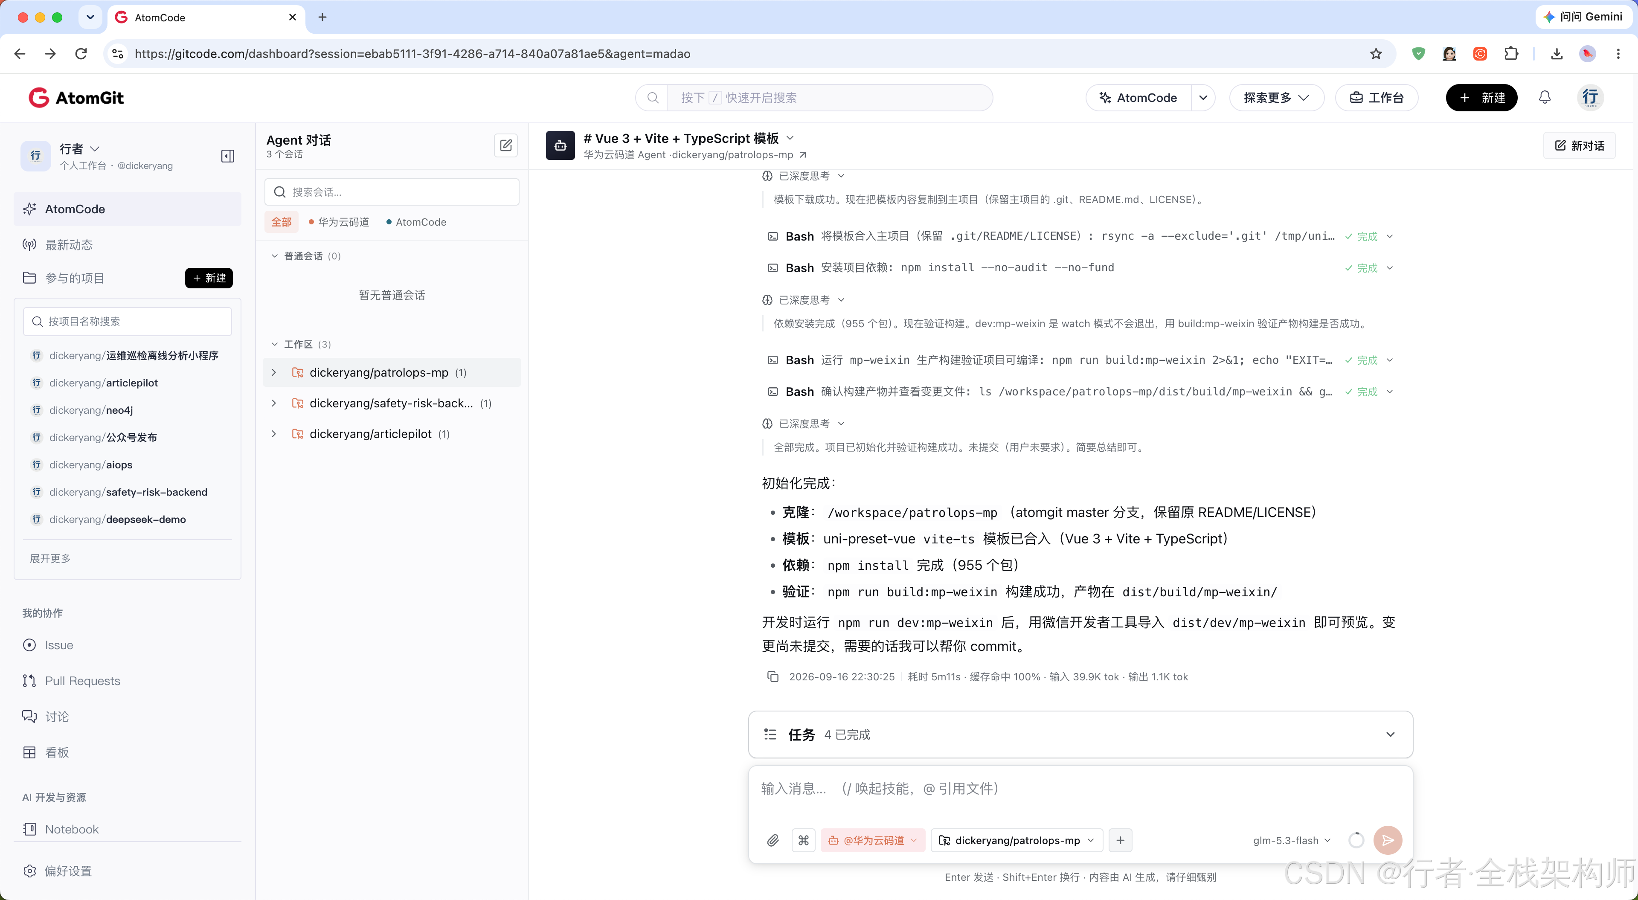The width and height of the screenshot is (1638, 900).
Task: Filter conversations by AtomCode tag
Action: click(x=416, y=222)
